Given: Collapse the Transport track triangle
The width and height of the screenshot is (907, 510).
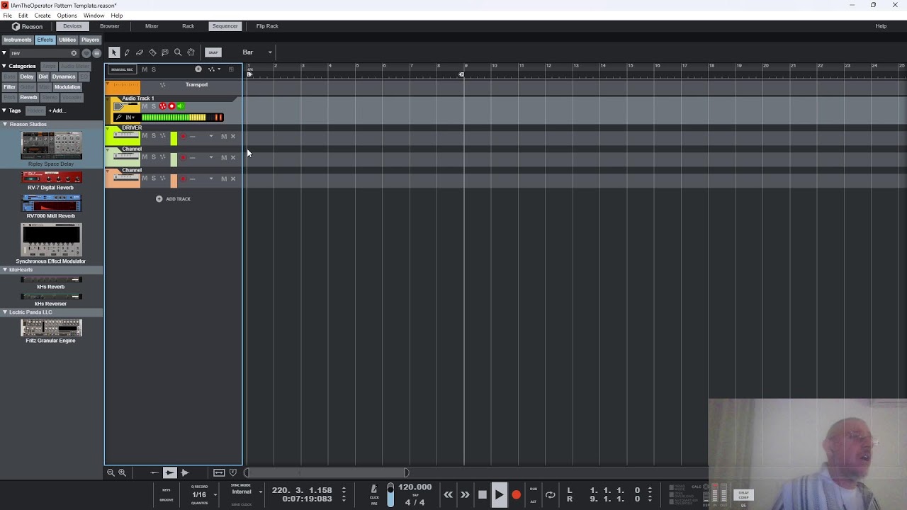Looking at the screenshot, I should (108, 85).
